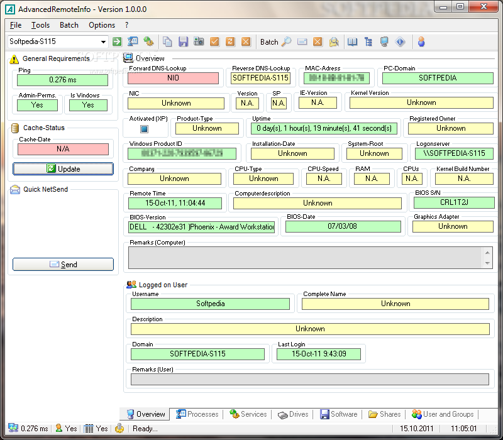Switch to the Services tab

pyautogui.click(x=248, y=414)
